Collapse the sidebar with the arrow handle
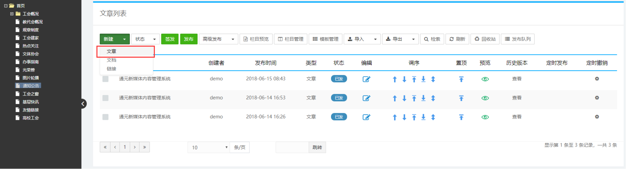This screenshot has width=626, height=169. 83,104
